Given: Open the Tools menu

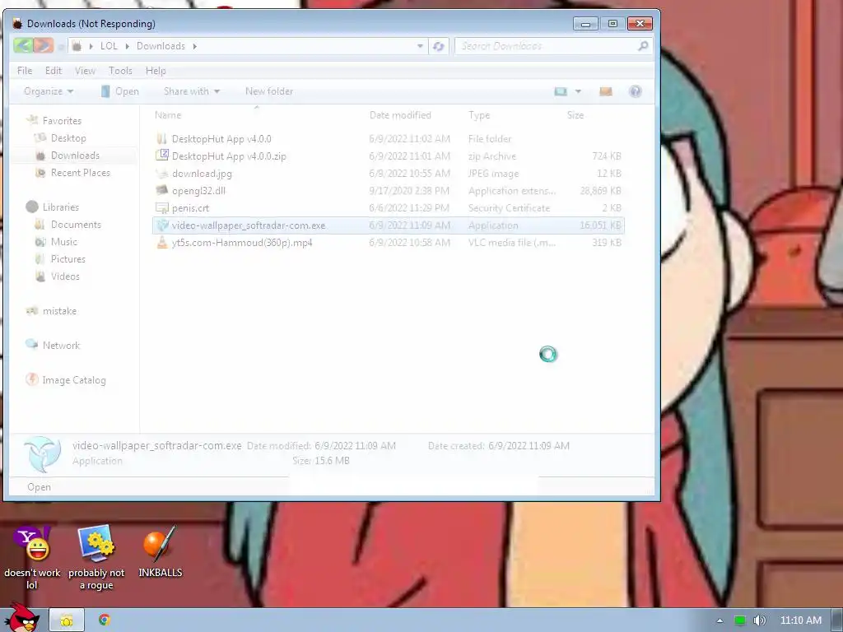Looking at the screenshot, I should (x=120, y=71).
